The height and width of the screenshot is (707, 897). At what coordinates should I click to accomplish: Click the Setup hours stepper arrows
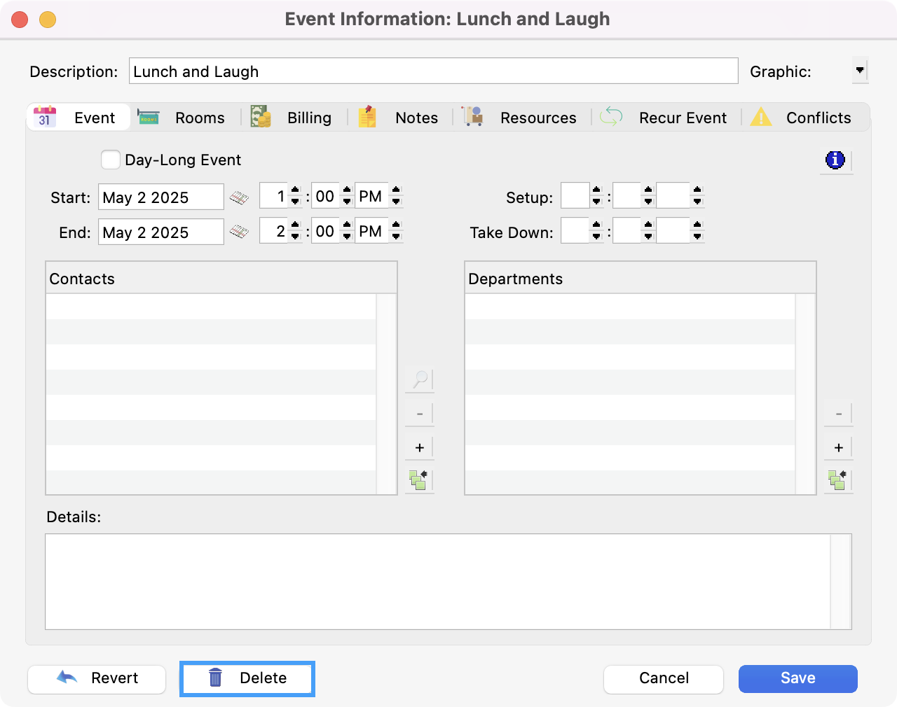pos(596,196)
